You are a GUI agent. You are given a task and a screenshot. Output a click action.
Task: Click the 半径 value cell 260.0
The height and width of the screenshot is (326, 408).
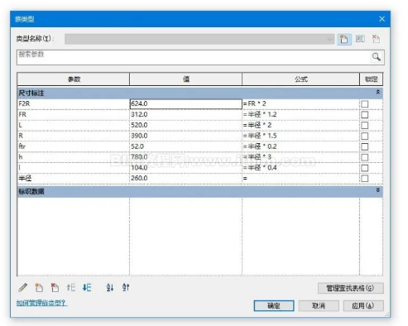click(x=186, y=178)
